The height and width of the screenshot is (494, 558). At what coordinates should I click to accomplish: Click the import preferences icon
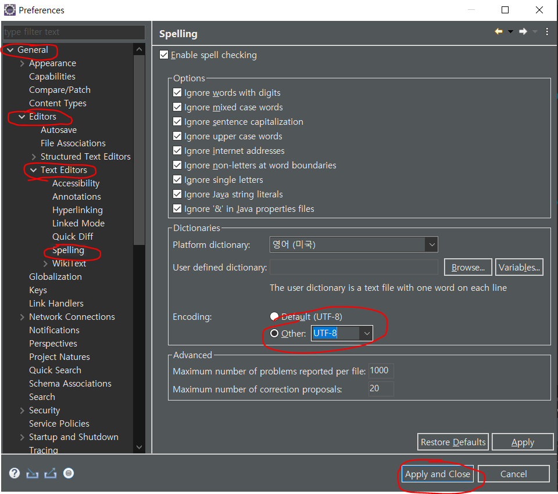click(x=33, y=473)
